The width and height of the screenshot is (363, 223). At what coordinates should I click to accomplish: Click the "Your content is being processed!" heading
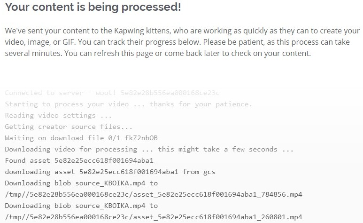(x=93, y=8)
